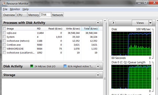158x95 pixels.
Task: Check the CcmExec.exe process checkbox
Action: point(4,44)
